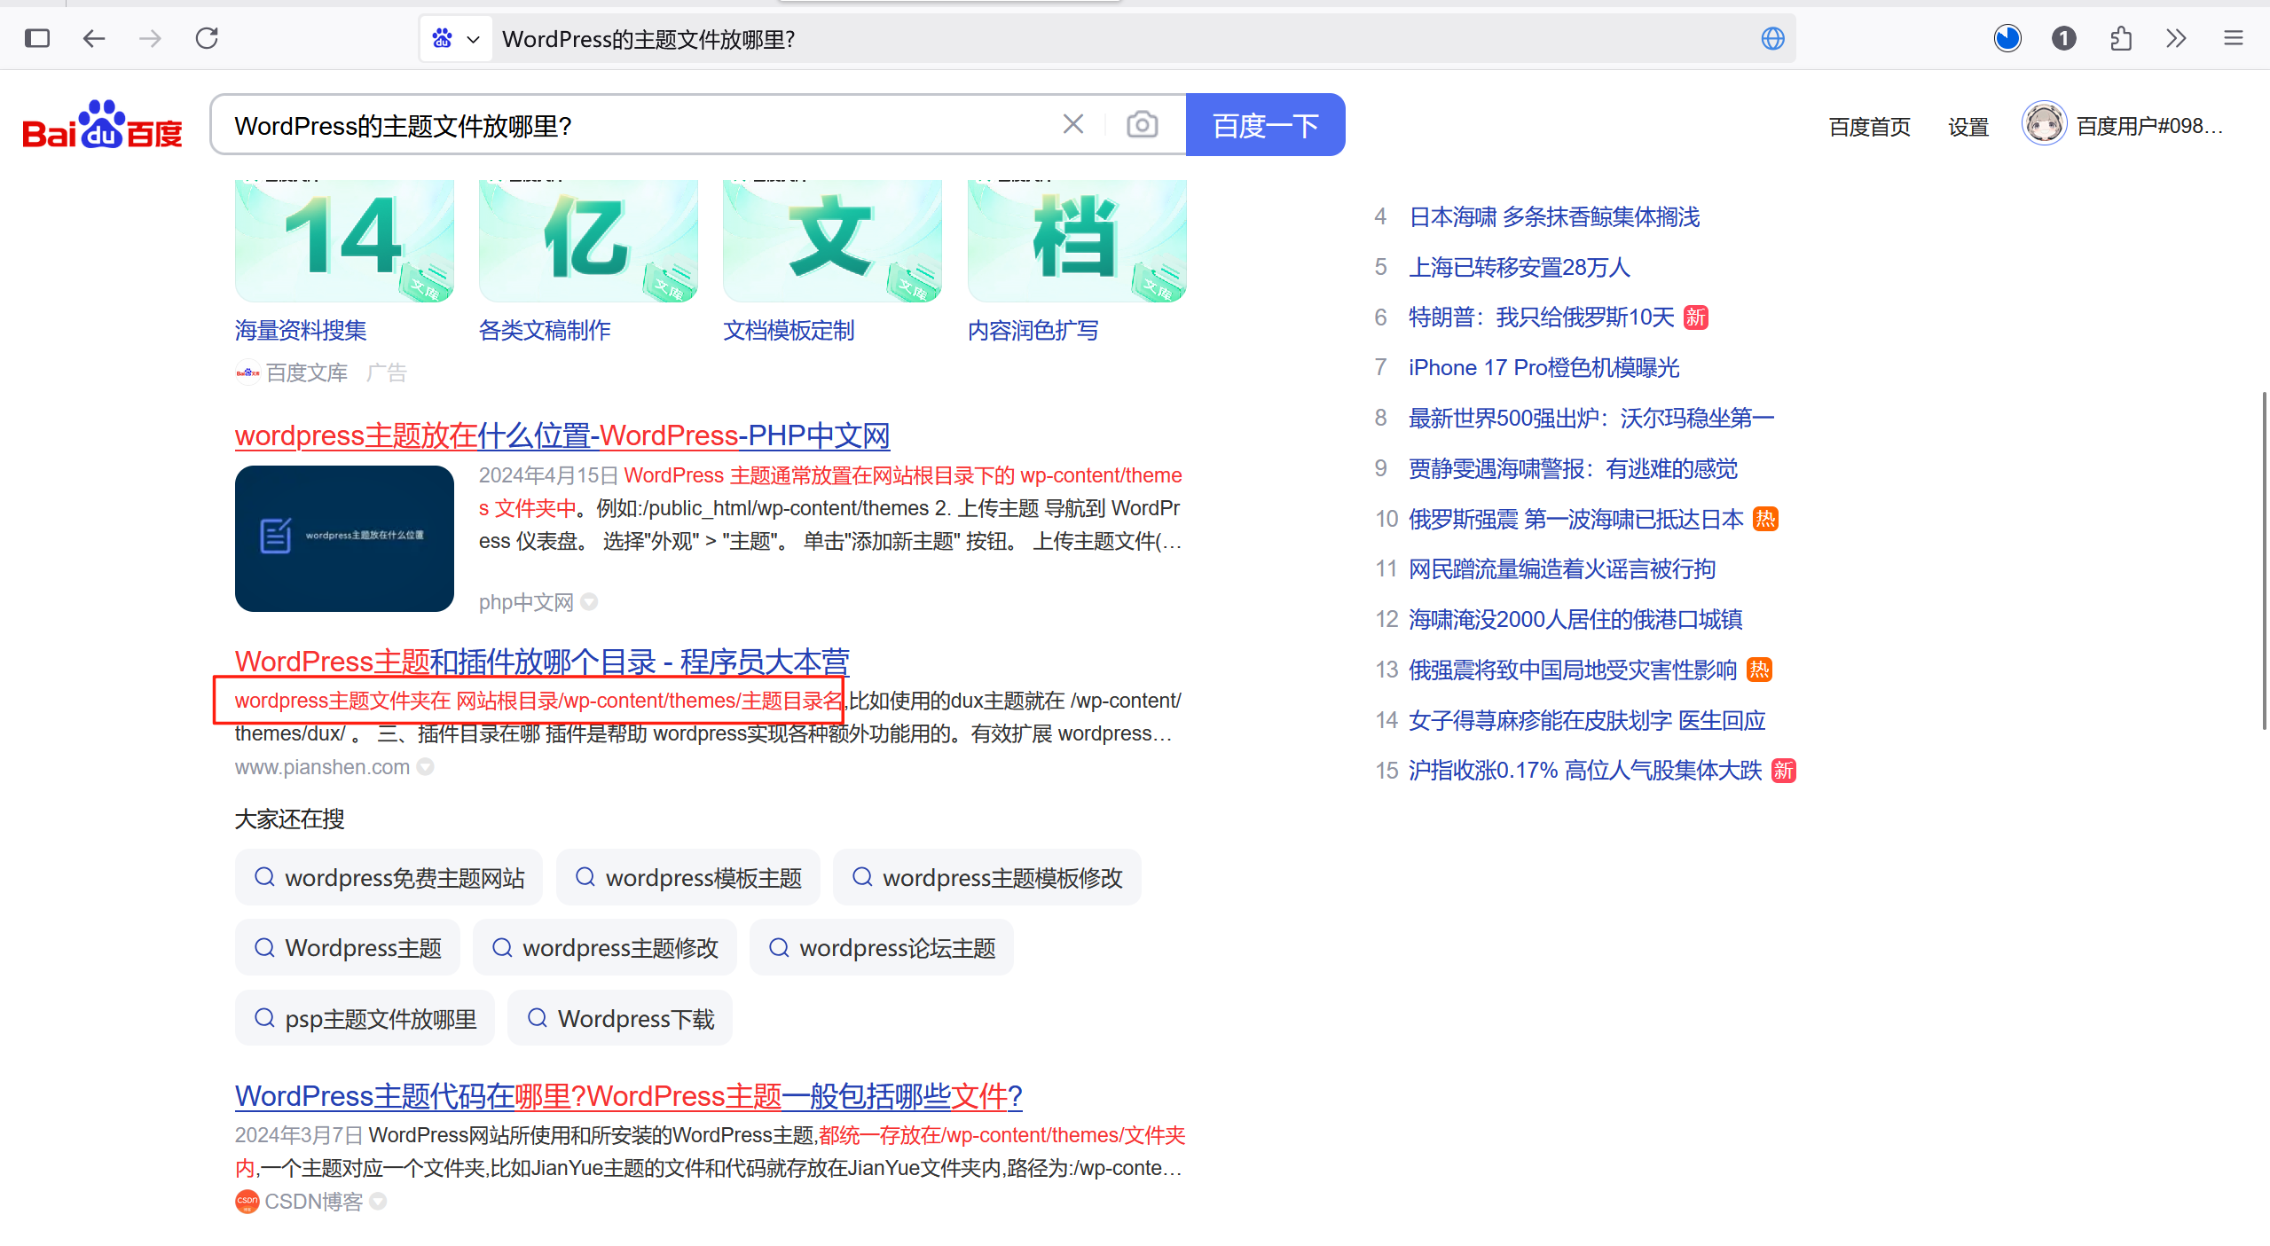Open the blue circular extension icon

pos(2007,38)
